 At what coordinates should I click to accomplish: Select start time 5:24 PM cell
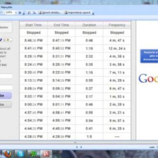(x=33, y=64)
